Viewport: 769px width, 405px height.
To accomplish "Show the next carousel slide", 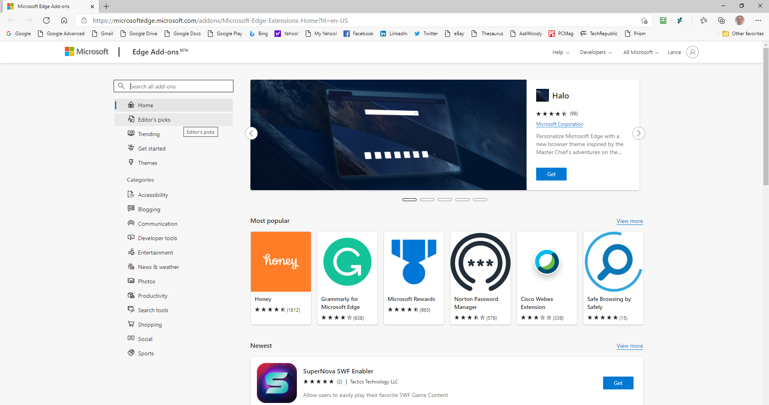I will (x=639, y=133).
